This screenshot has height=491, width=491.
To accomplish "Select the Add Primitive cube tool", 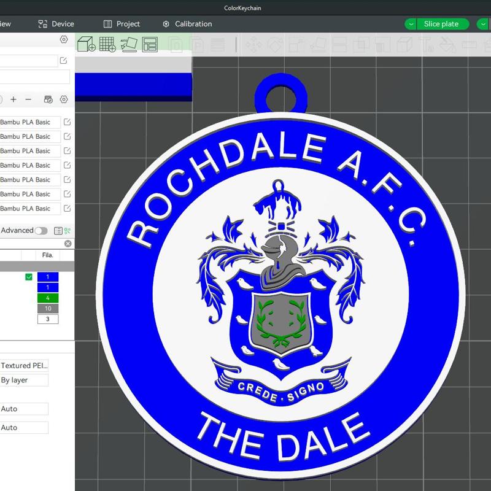I will pos(86,44).
